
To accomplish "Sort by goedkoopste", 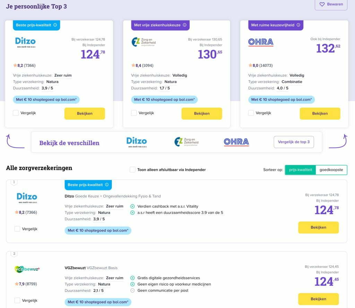I will 331,170.
